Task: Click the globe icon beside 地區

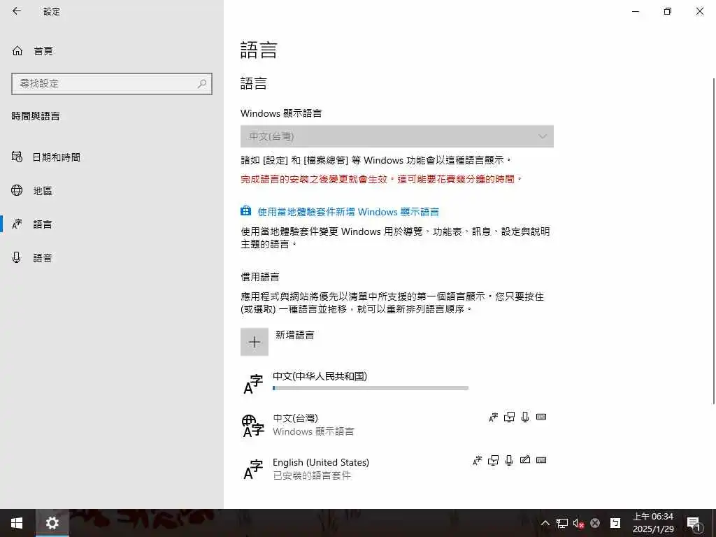Action: pos(17,190)
